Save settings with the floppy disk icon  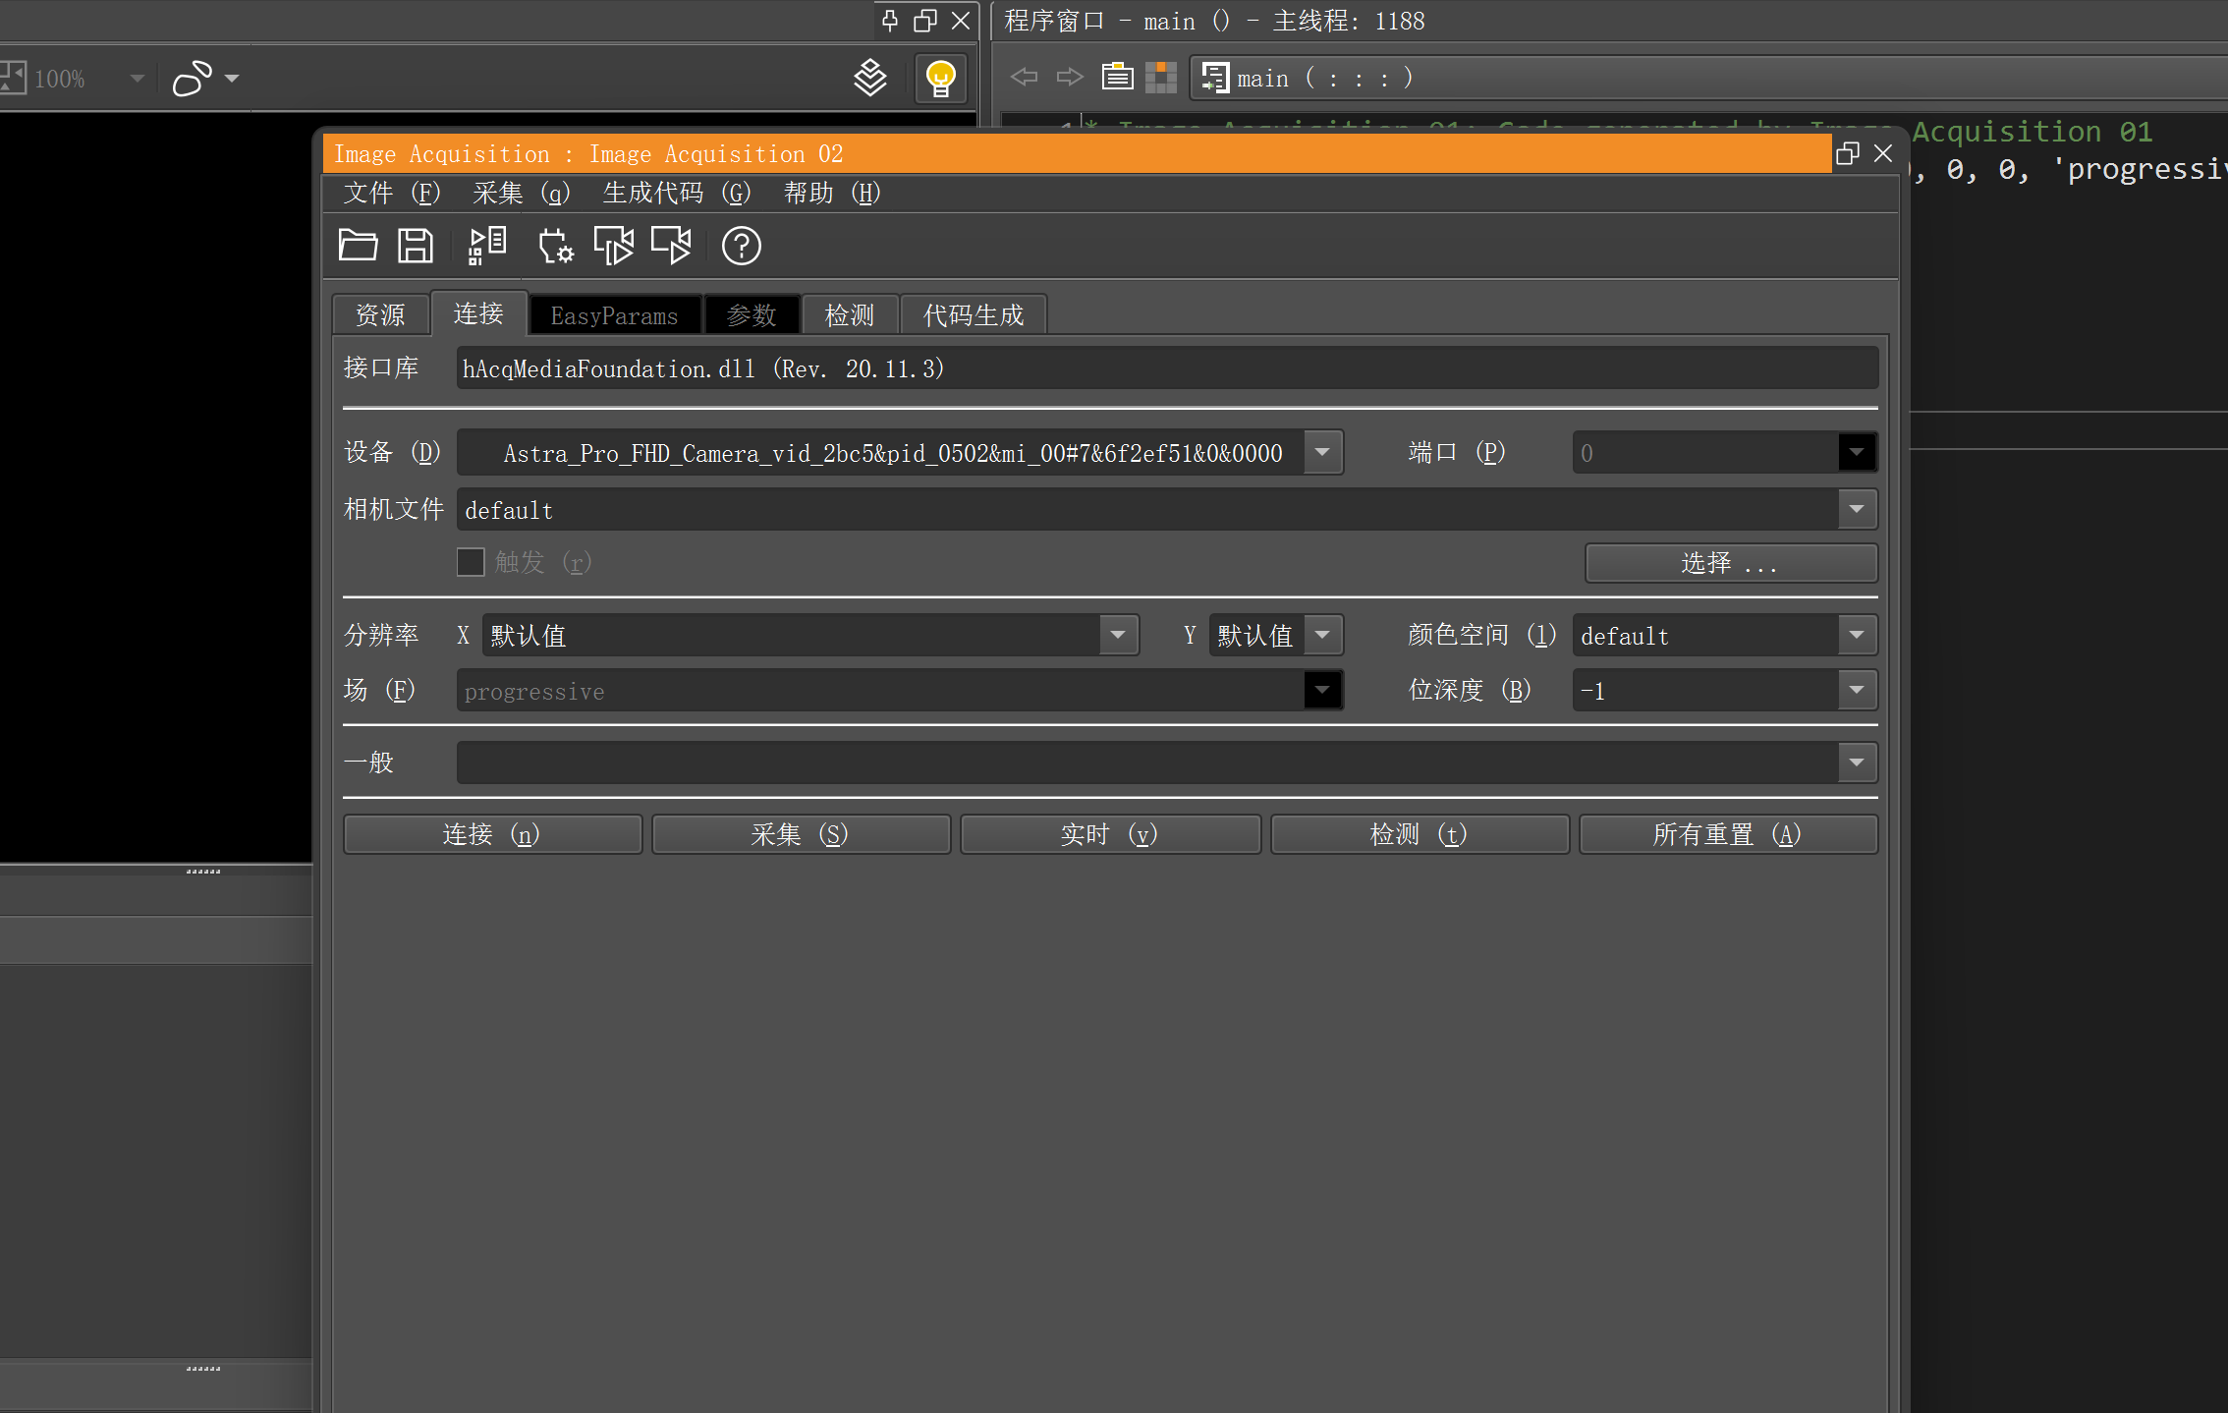(x=415, y=246)
